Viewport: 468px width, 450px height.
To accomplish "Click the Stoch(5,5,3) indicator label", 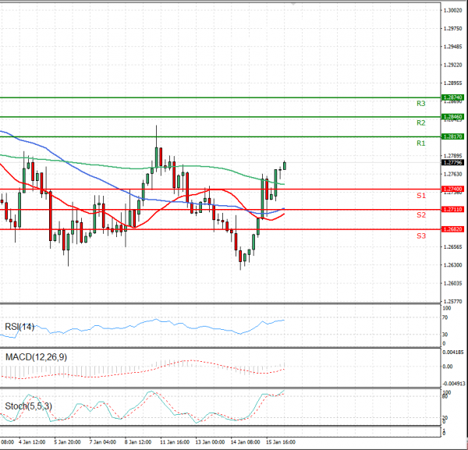I will [28, 406].
